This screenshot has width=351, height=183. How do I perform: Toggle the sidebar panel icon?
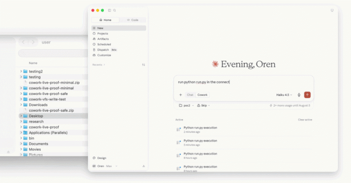110,10
